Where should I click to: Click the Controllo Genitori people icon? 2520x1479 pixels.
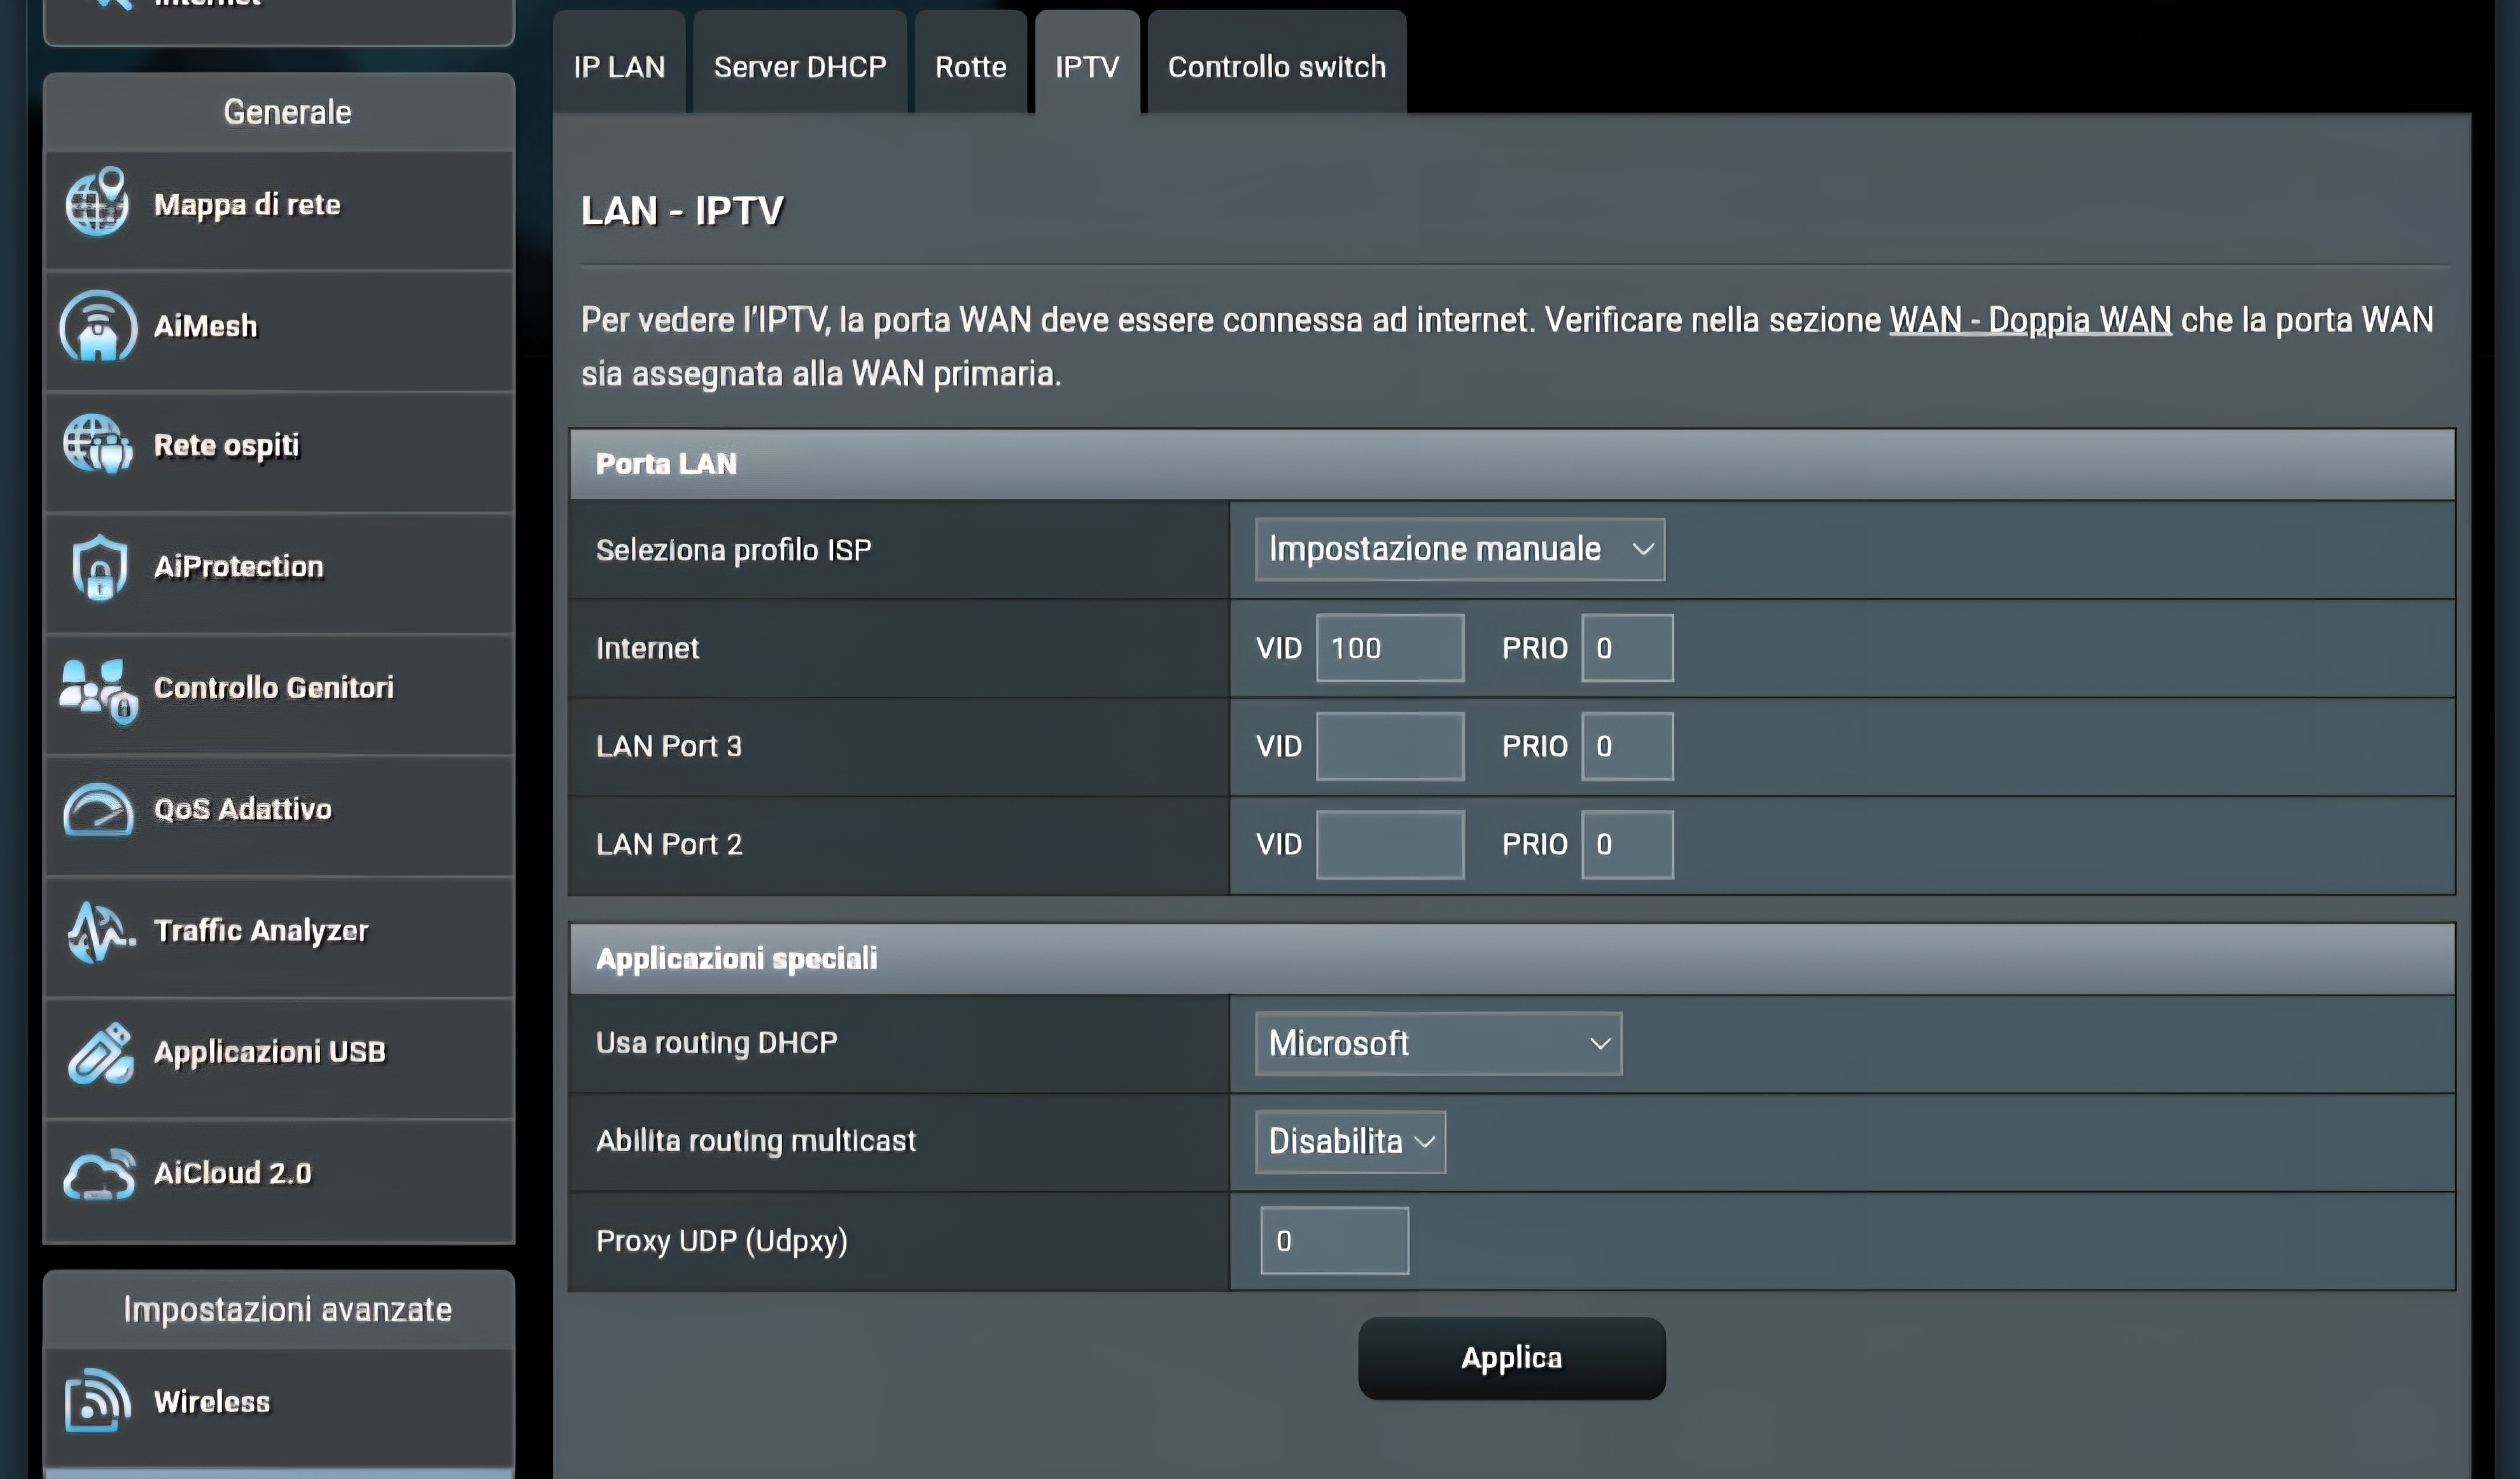(x=97, y=689)
